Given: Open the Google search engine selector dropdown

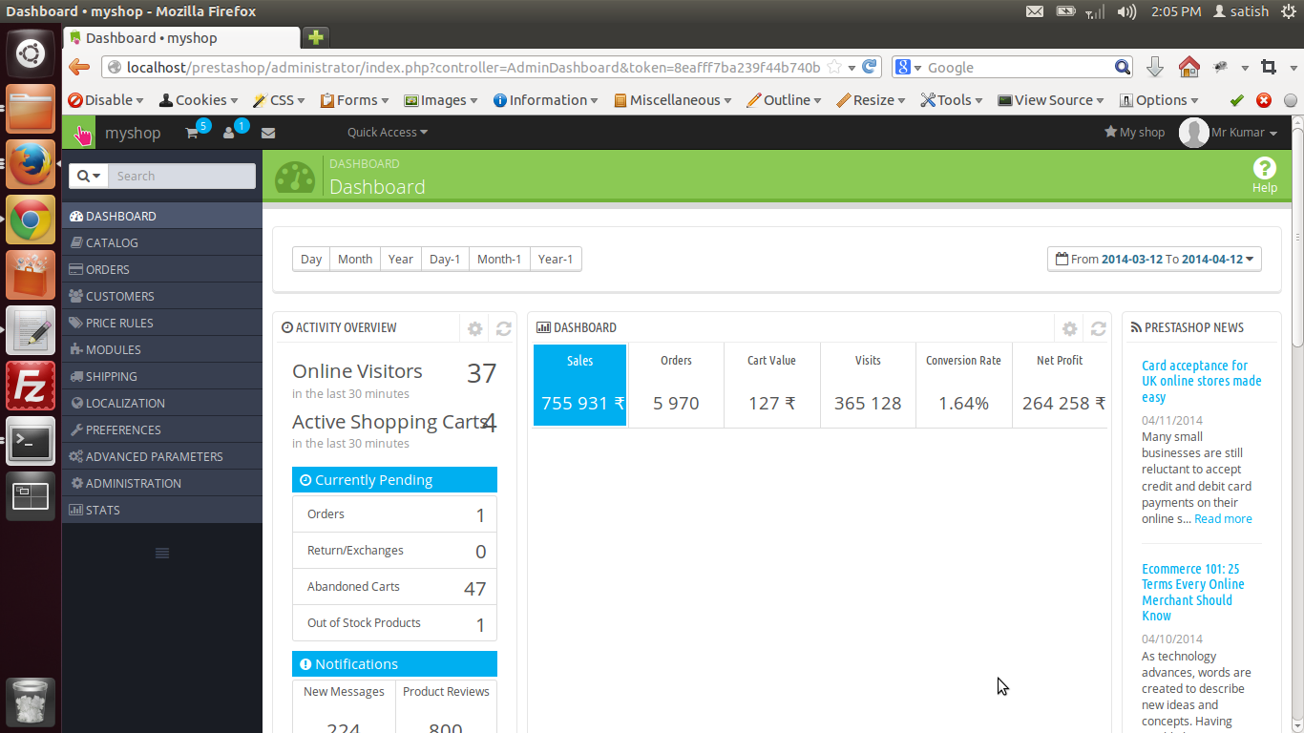Looking at the screenshot, I should (x=908, y=67).
